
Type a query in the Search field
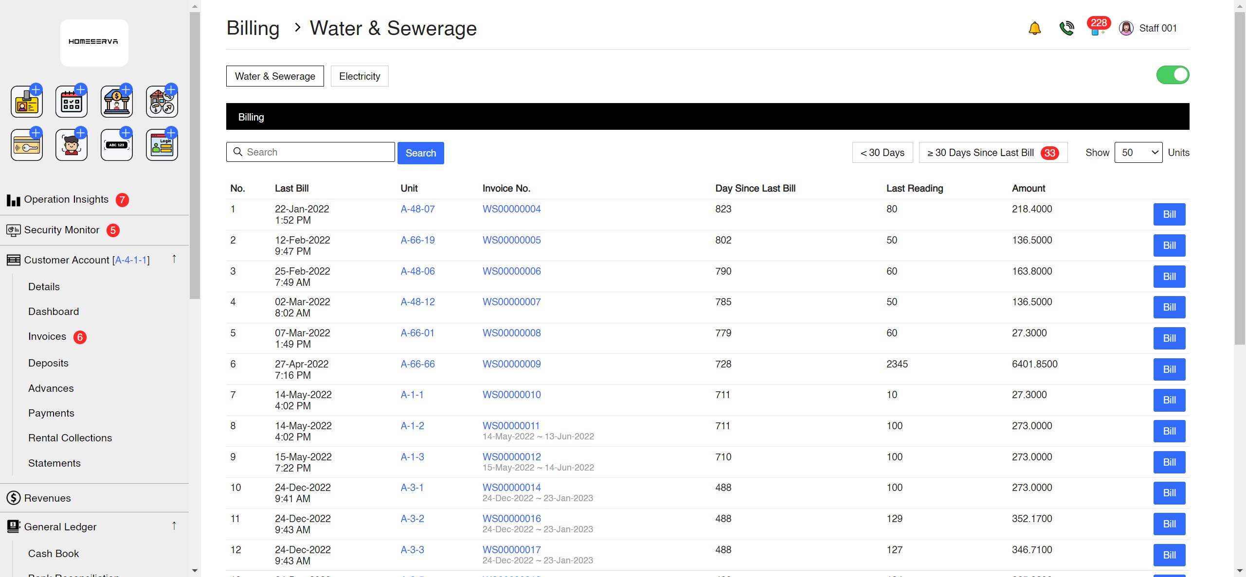point(310,152)
